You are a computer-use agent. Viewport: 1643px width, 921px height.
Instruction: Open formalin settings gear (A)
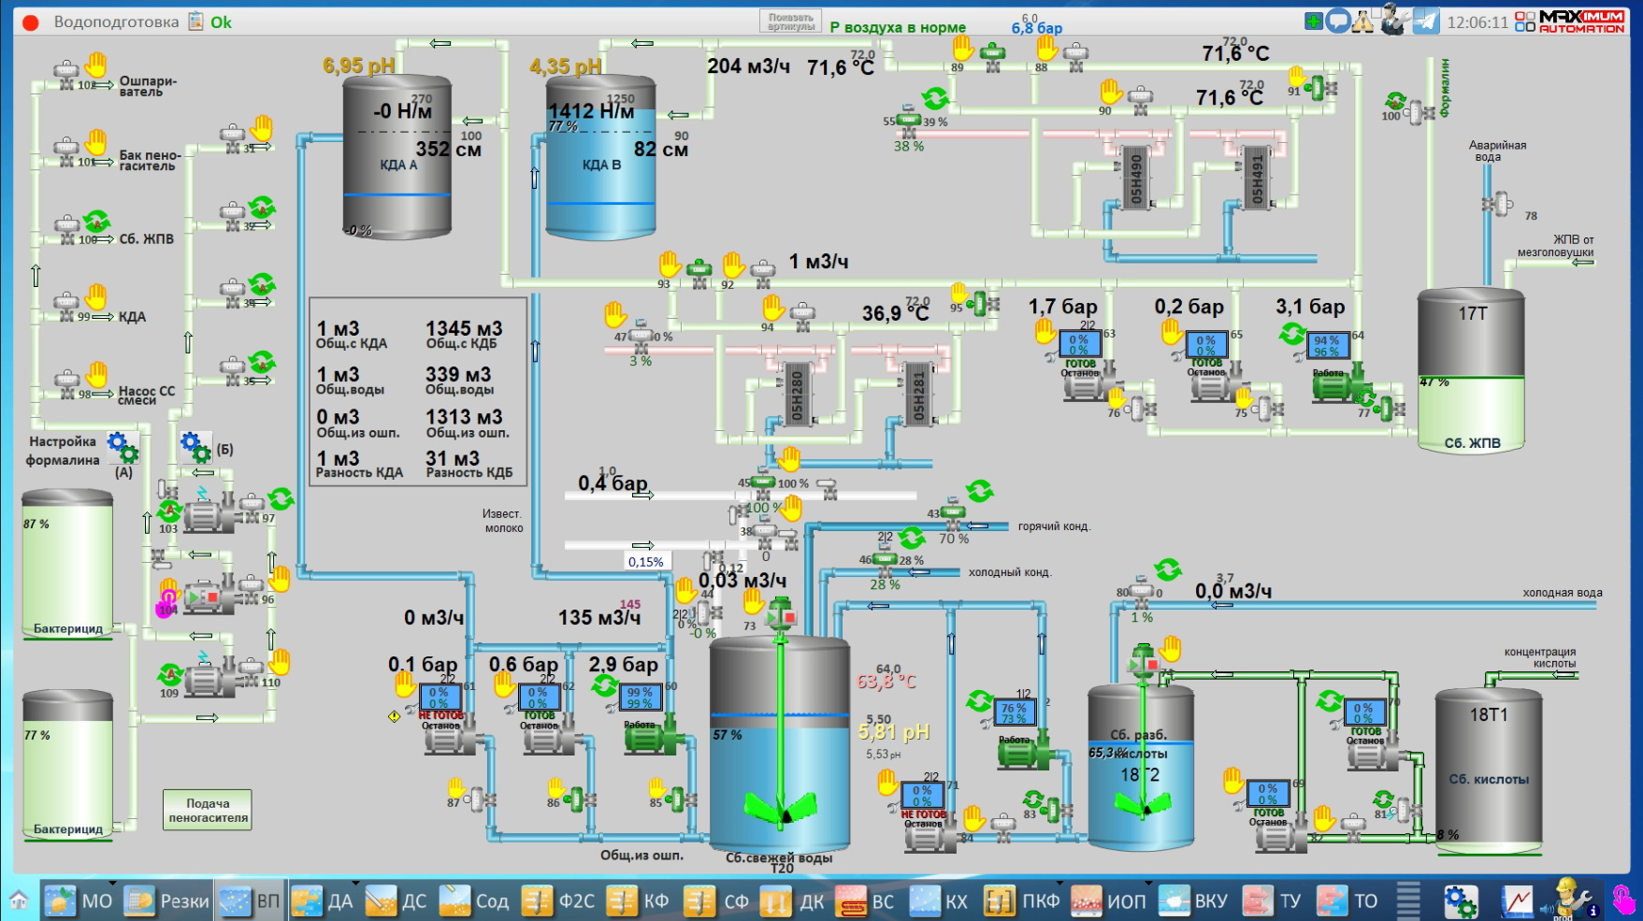pos(123,446)
